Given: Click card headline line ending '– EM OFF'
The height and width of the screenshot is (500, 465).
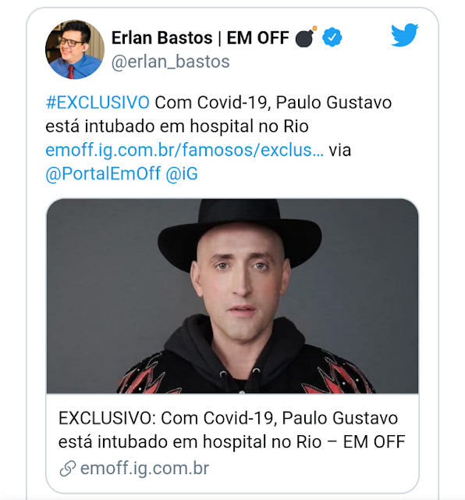Looking at the screenshot, I should tap(232, 441).
